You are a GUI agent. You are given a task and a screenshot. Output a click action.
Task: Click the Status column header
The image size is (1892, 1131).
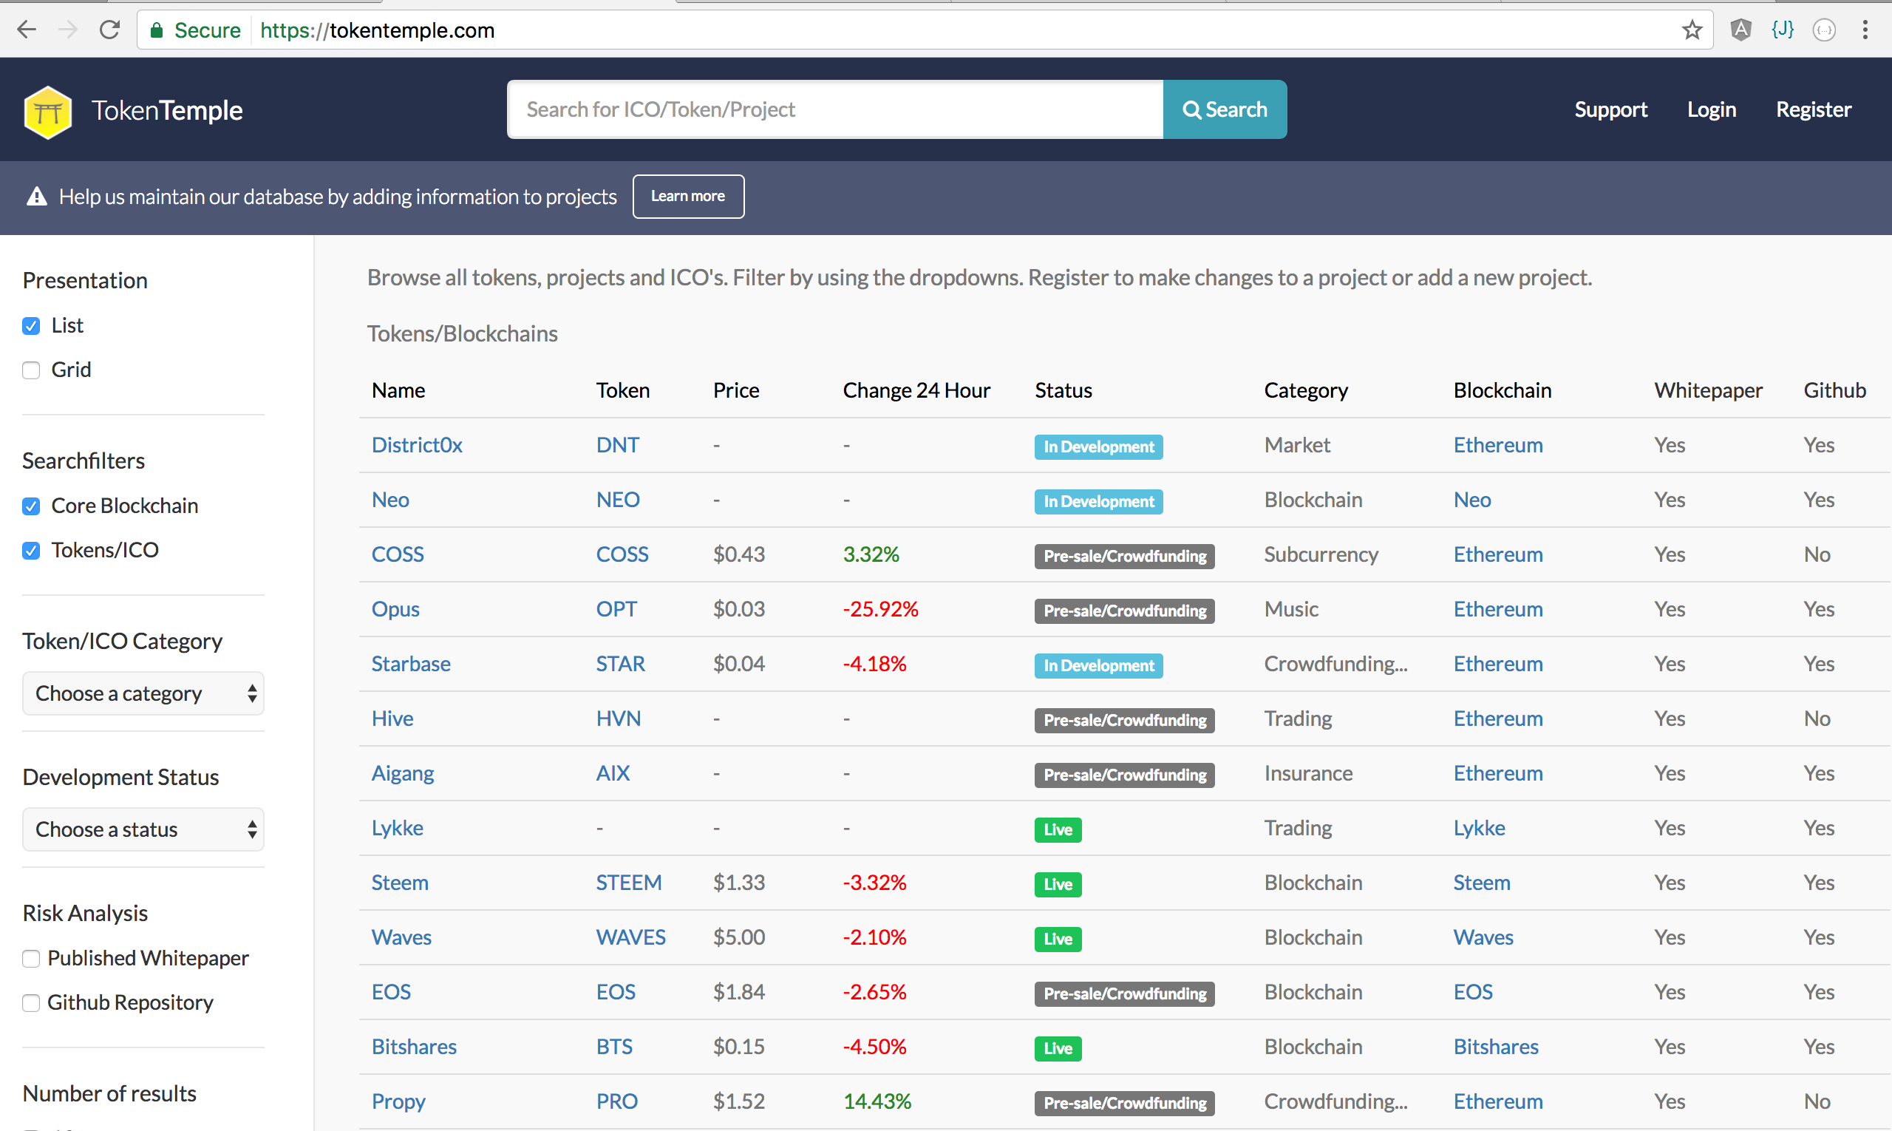tap(1063, 390)
